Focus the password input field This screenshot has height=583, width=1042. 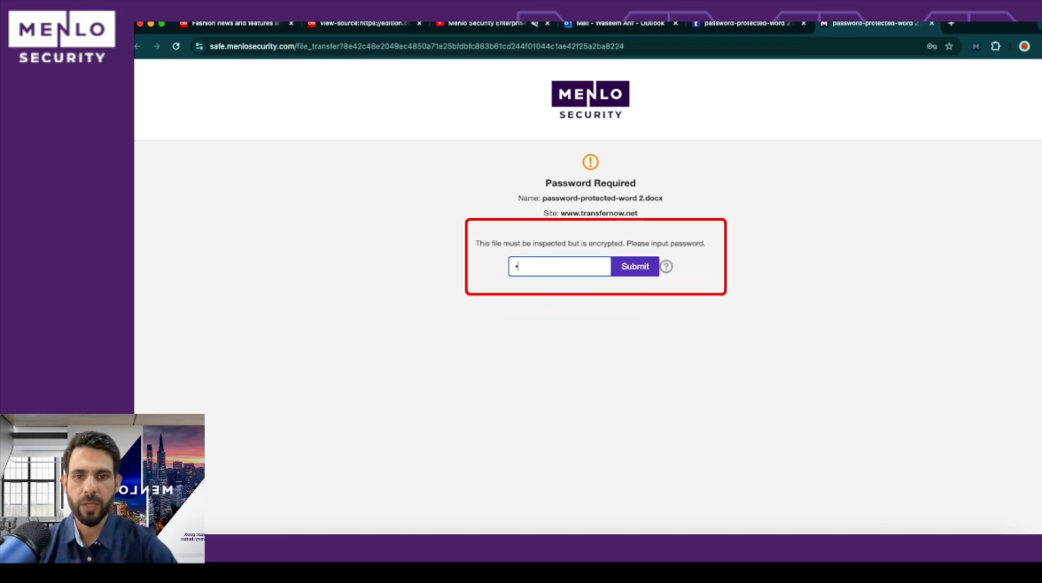click(x=560, y=267)
